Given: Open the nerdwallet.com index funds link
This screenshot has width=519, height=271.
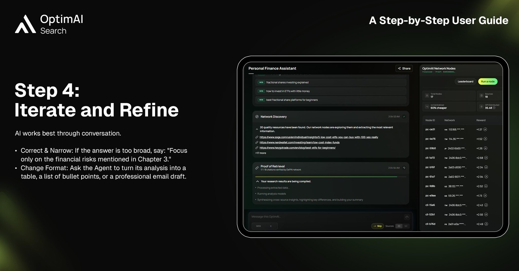Looking at the screenshot, I should 300,143.
